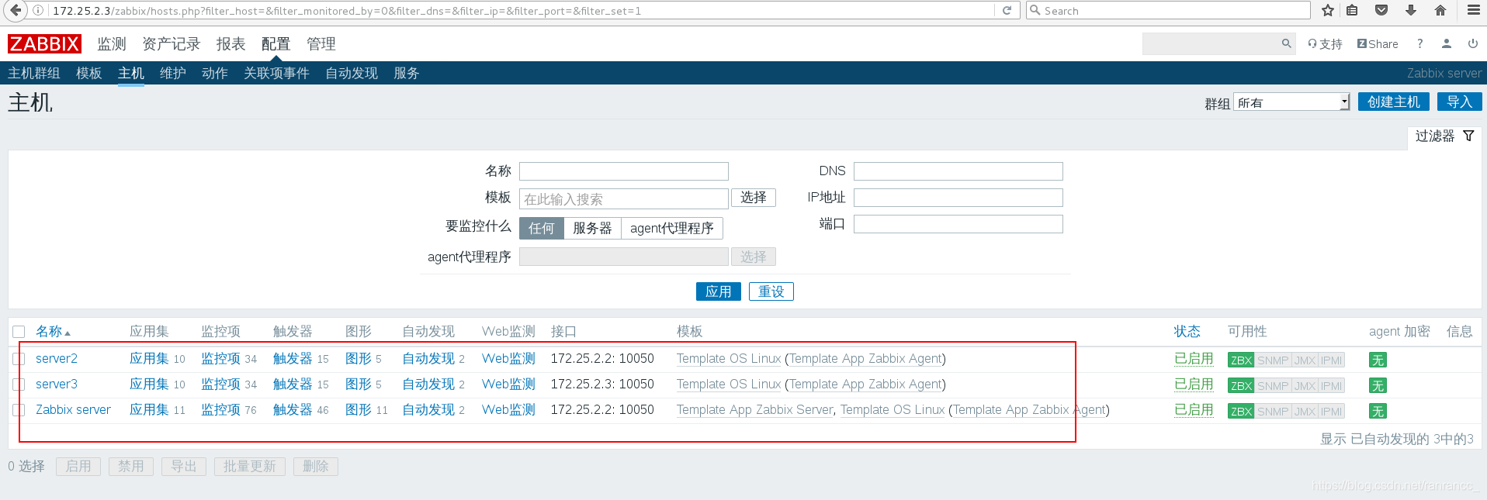The width and height of the screenshot is (1487, 500).
Task: Select 服务器 in monitored-by options
Action: [592, 228]
